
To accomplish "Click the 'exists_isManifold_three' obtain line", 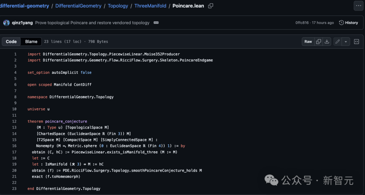I will [105, 152].
